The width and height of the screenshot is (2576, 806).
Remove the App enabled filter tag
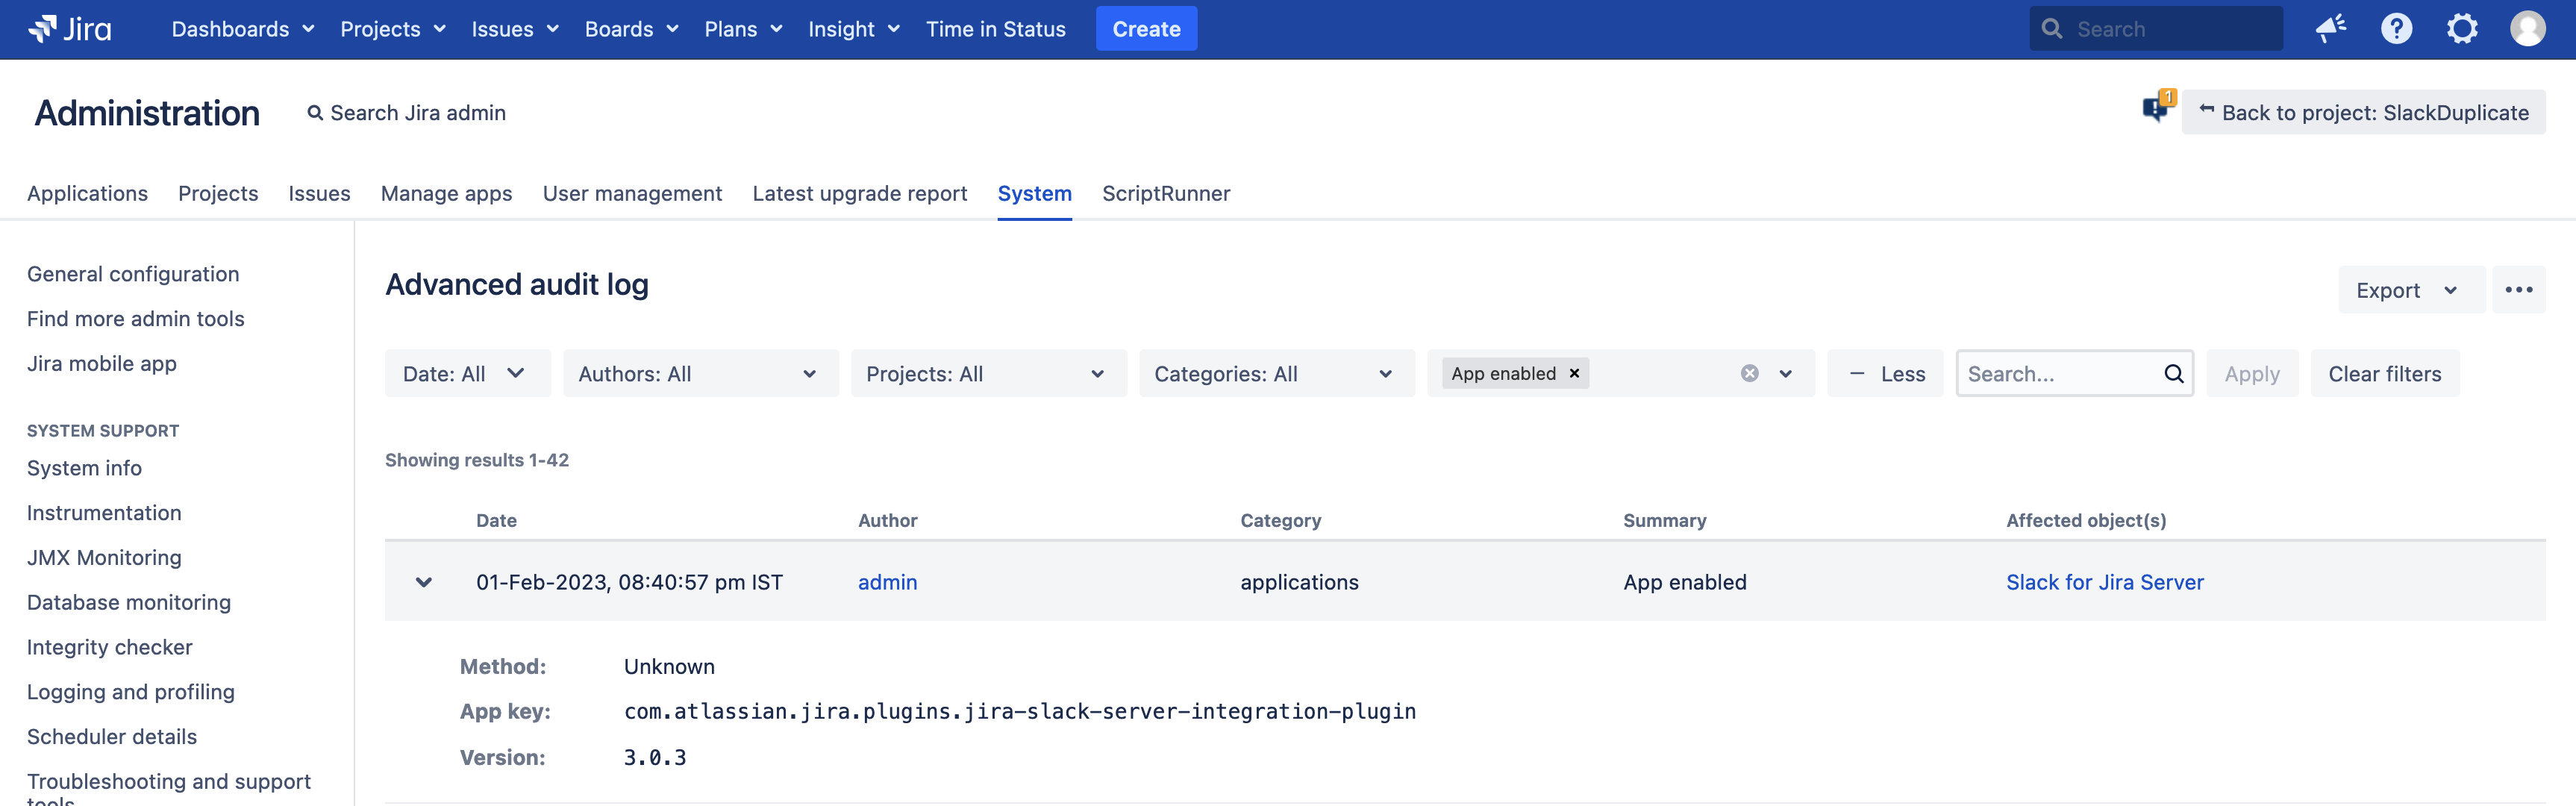point(1574,374)
